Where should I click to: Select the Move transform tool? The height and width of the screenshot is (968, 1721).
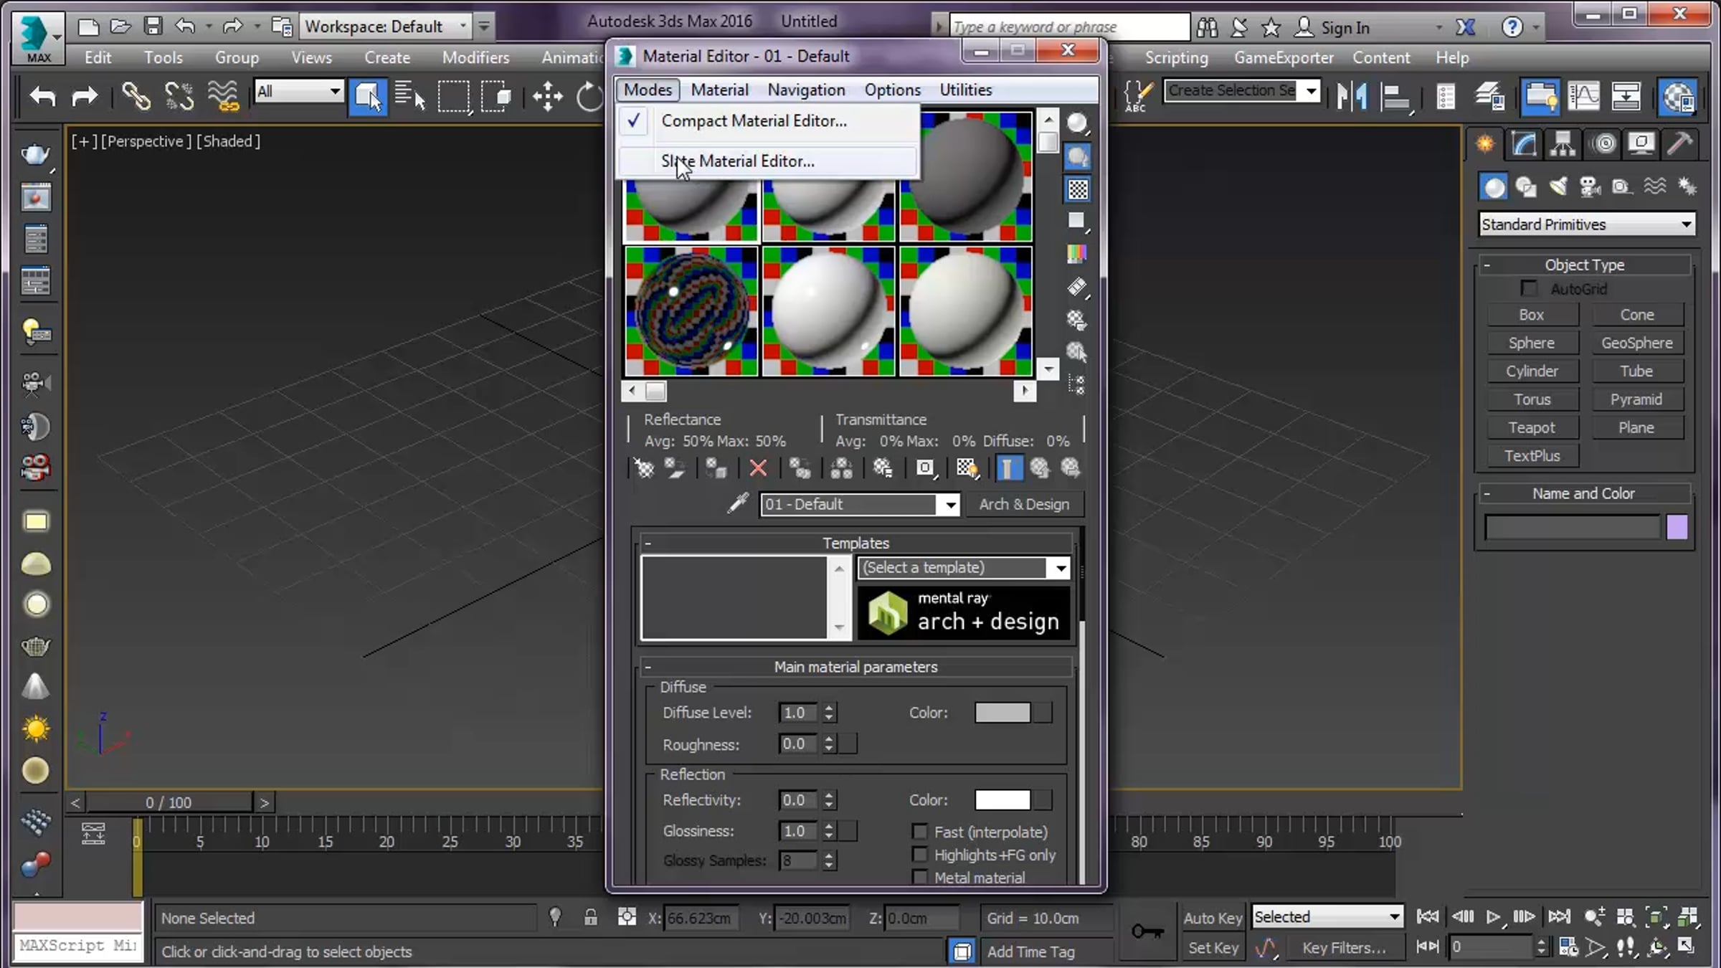[x=547, y=96]
